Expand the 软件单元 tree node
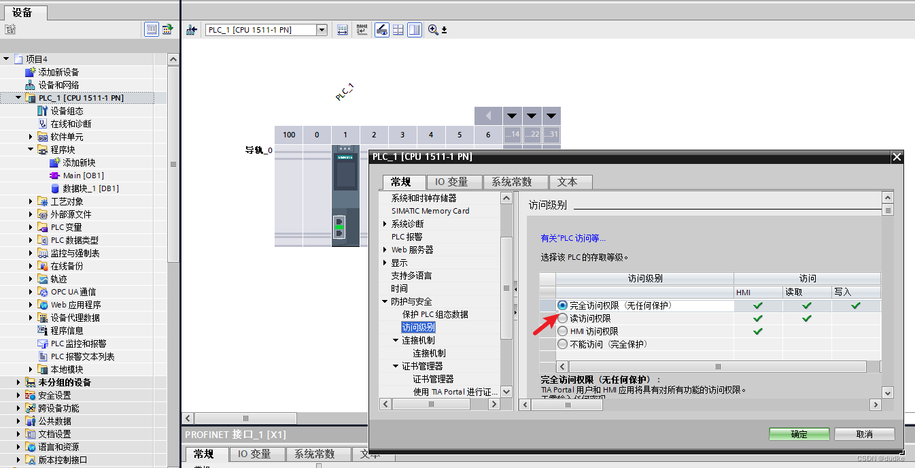The width and height of the screenshot is (915, 468). pos(31,137)
